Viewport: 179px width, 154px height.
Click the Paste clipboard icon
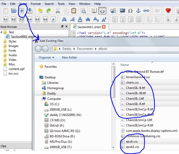coord(74,11)
